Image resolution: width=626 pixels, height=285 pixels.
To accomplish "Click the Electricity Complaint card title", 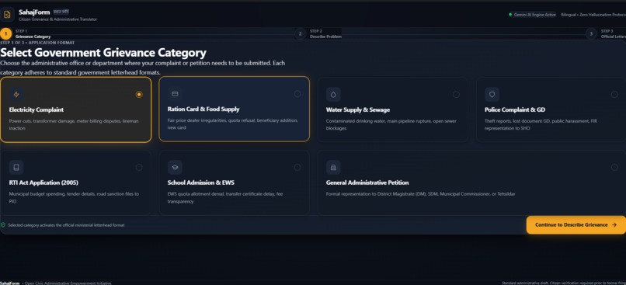I will (x=37, y=109).
